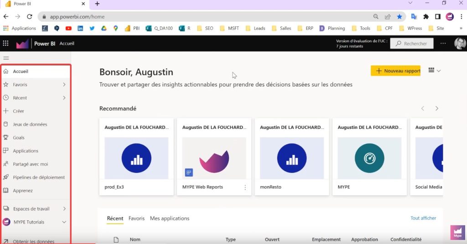Open the PBI bookmark

point(132,28)
